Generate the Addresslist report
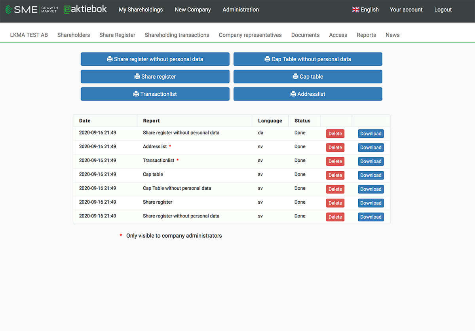The width and height of the screenshot is (475, 331). [x=308, y=94]
